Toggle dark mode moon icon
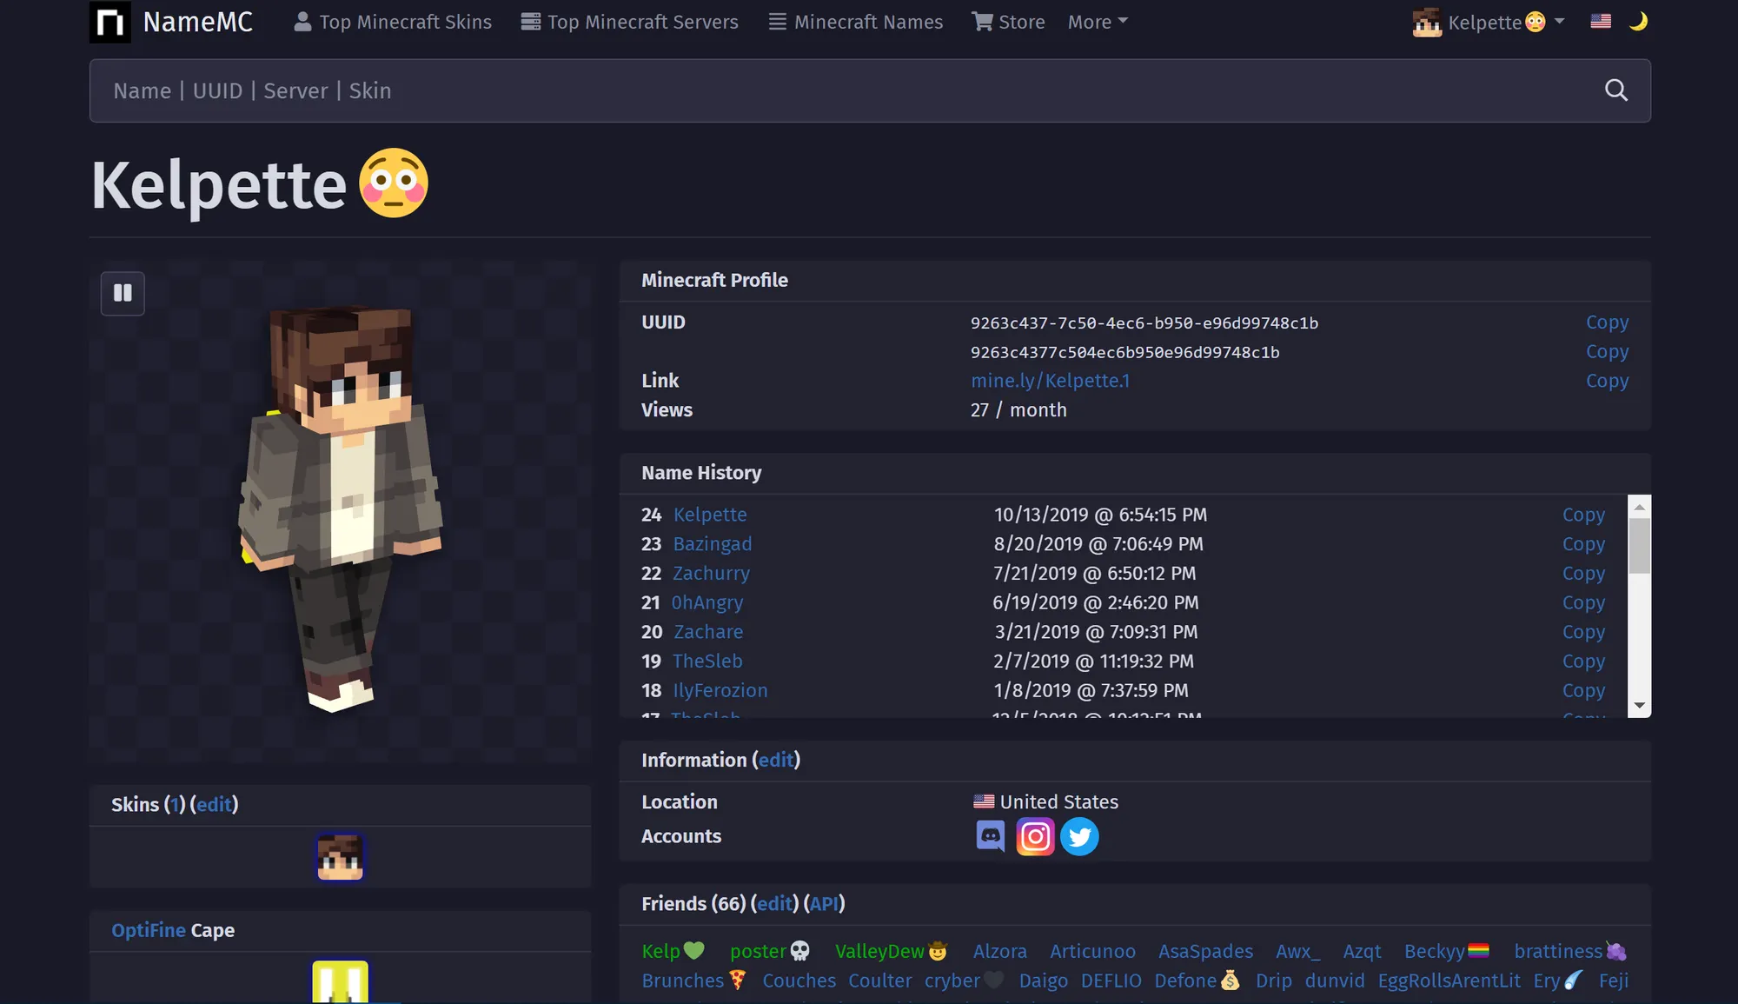Viewport: 1738px width, 1004px height. tap(1638, 22)
